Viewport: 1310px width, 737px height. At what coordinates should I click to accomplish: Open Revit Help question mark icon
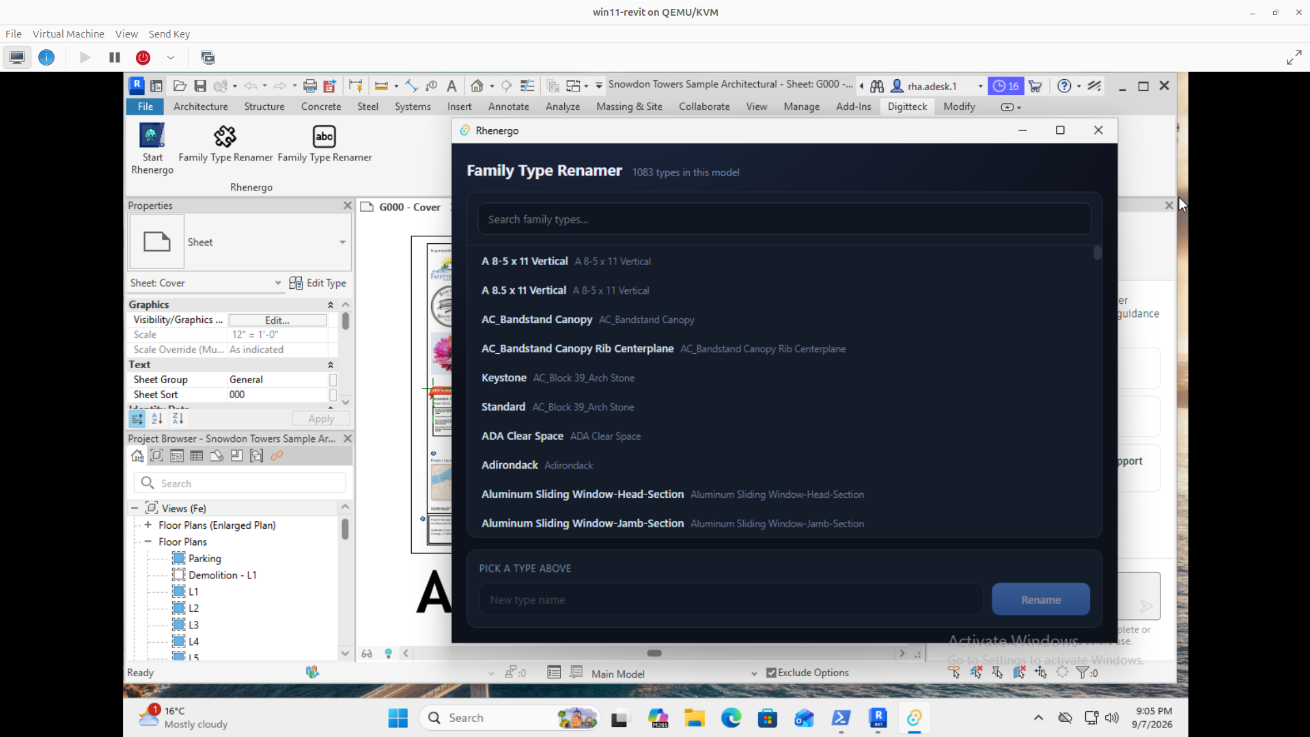pyautogui.click(x=1064, y=86)
